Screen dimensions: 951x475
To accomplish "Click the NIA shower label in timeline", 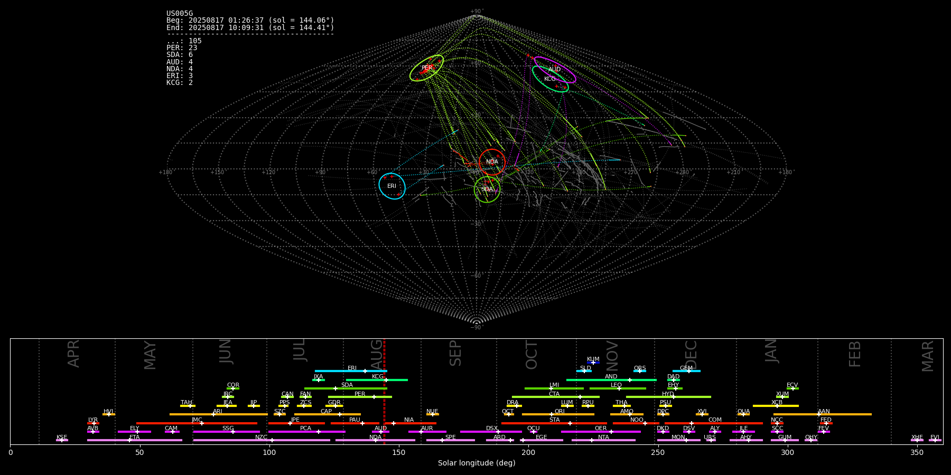I will (409, 420).
